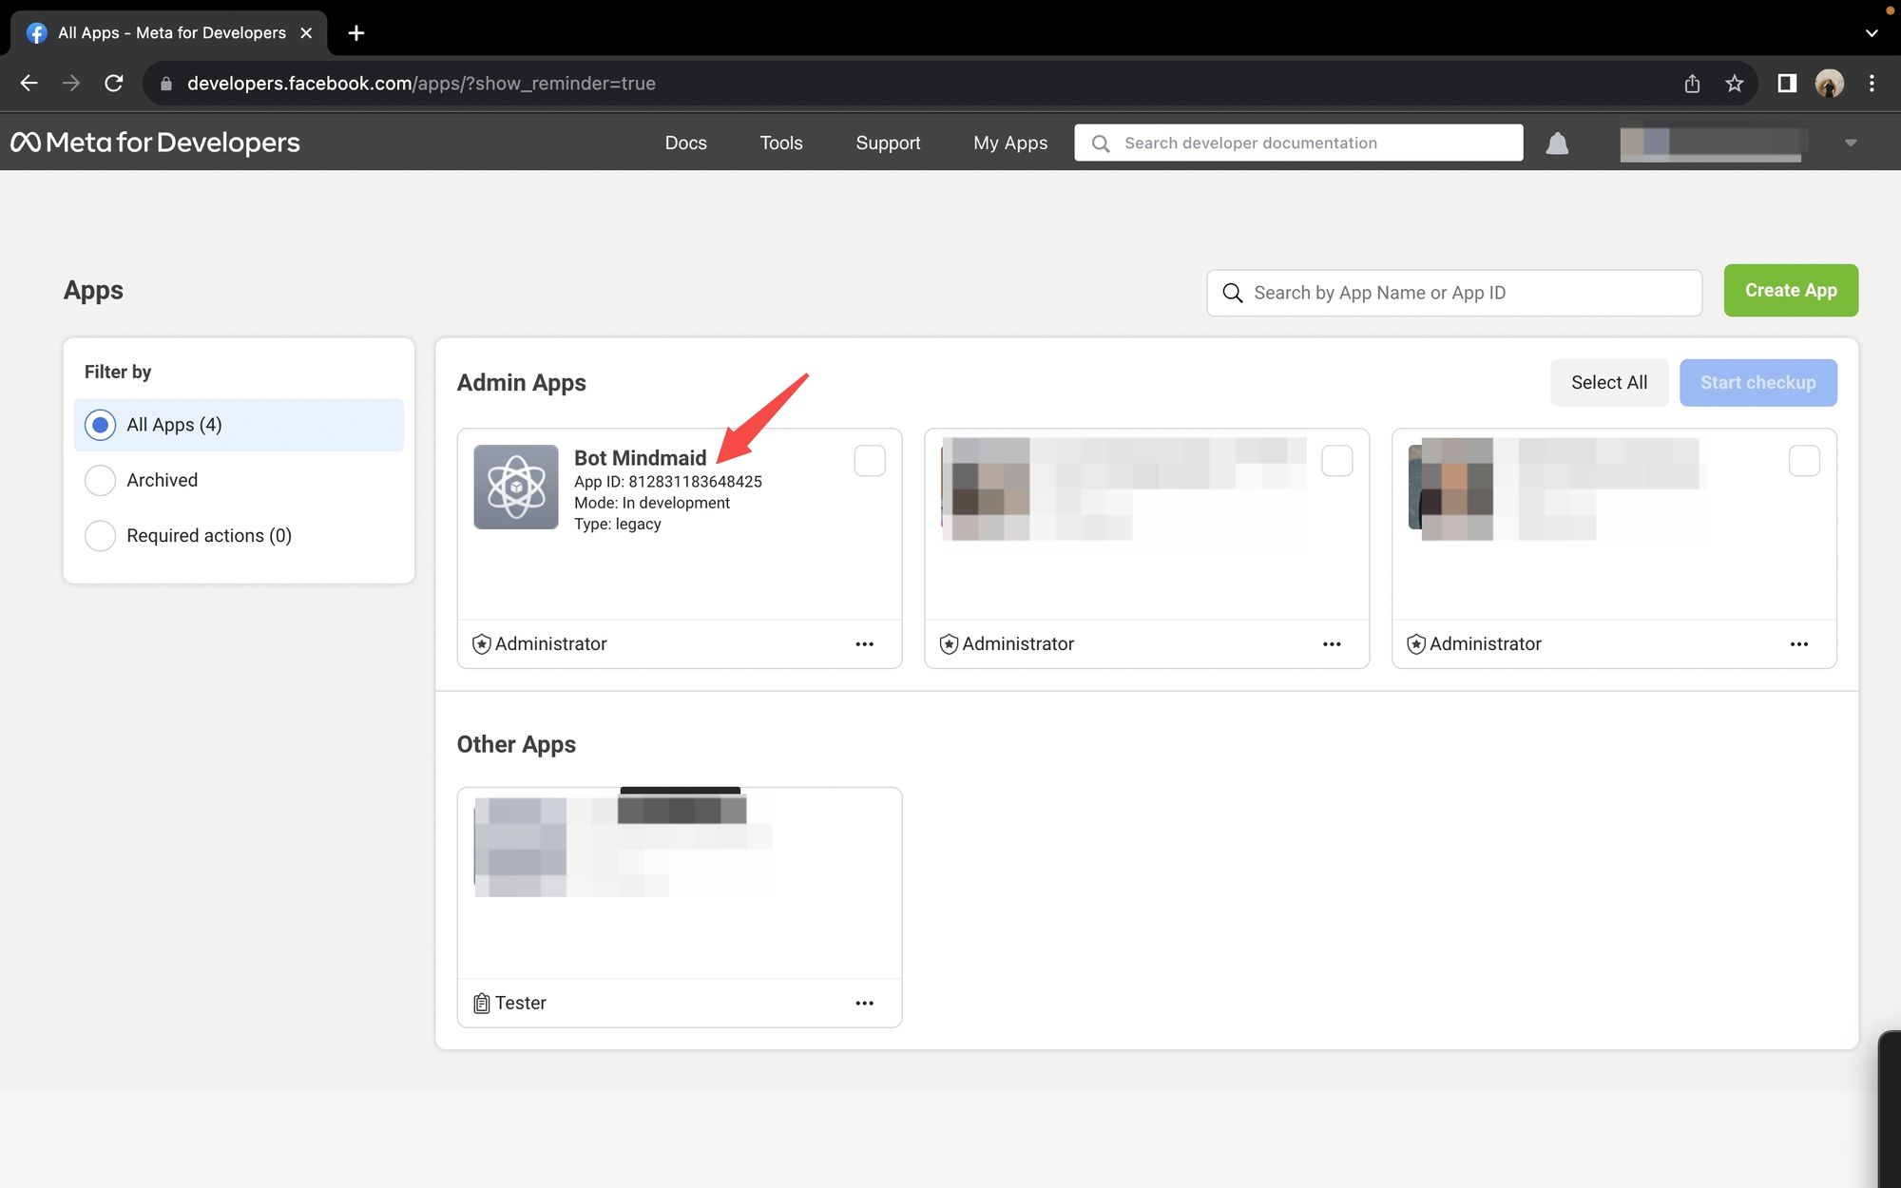Open the Tools menu
Image resolution: width=1901 pixels, height=1188 pixels.
click(x=781, y=144)
